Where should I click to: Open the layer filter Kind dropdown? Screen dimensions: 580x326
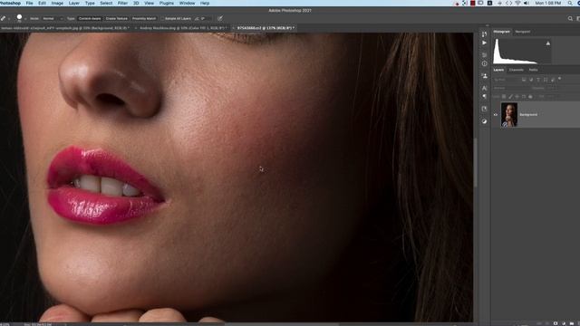point(506,80)
